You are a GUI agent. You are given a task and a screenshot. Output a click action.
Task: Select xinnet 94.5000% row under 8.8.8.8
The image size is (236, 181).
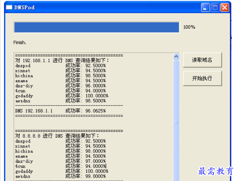tap(60, 146)
